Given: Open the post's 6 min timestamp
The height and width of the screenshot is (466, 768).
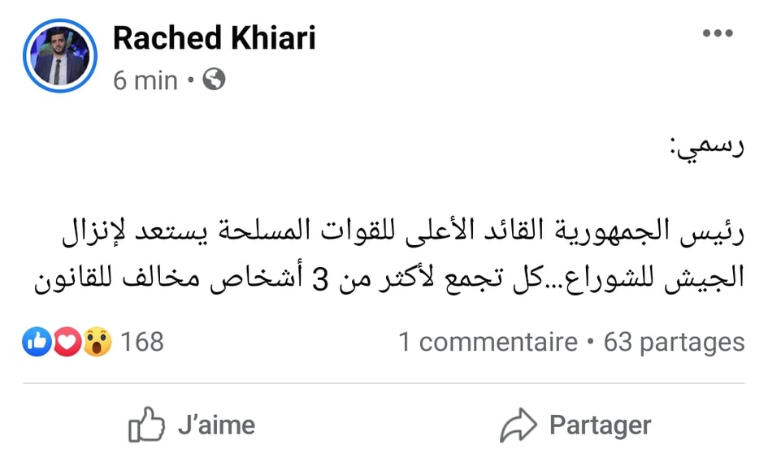Looking at the screenshot, I should [145, 80].
